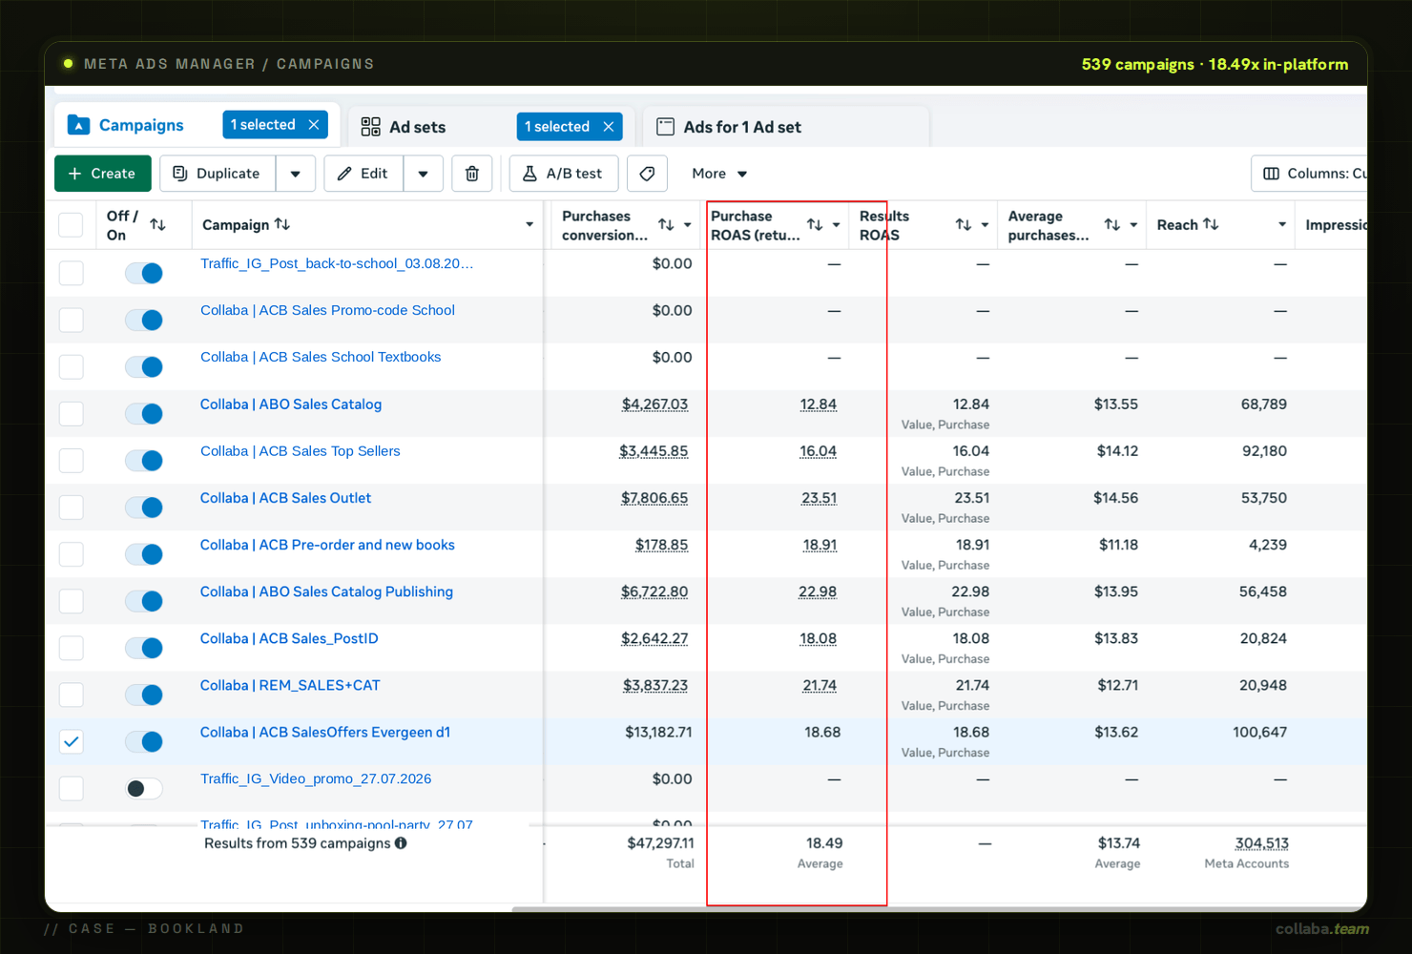1412x954 pixels.
Task: Tick the select-all header checkbox
Action: point(72,225)
